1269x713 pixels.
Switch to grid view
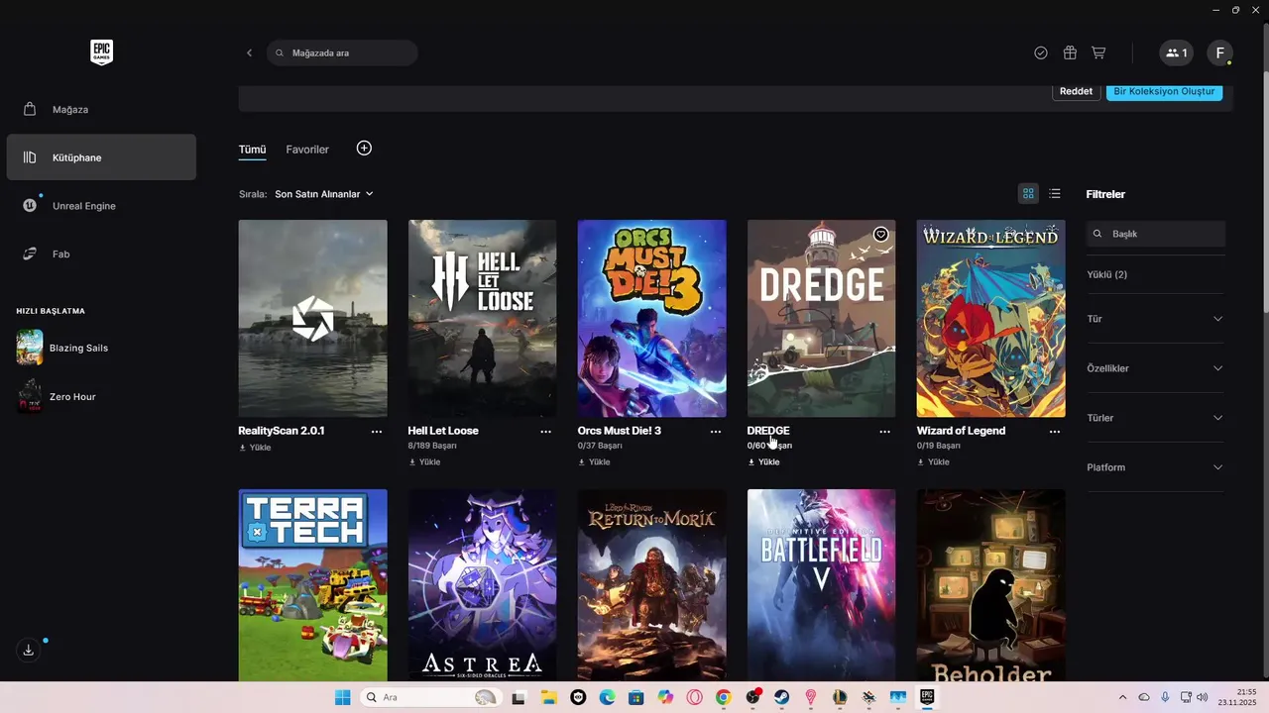(x=1028, y=193)
